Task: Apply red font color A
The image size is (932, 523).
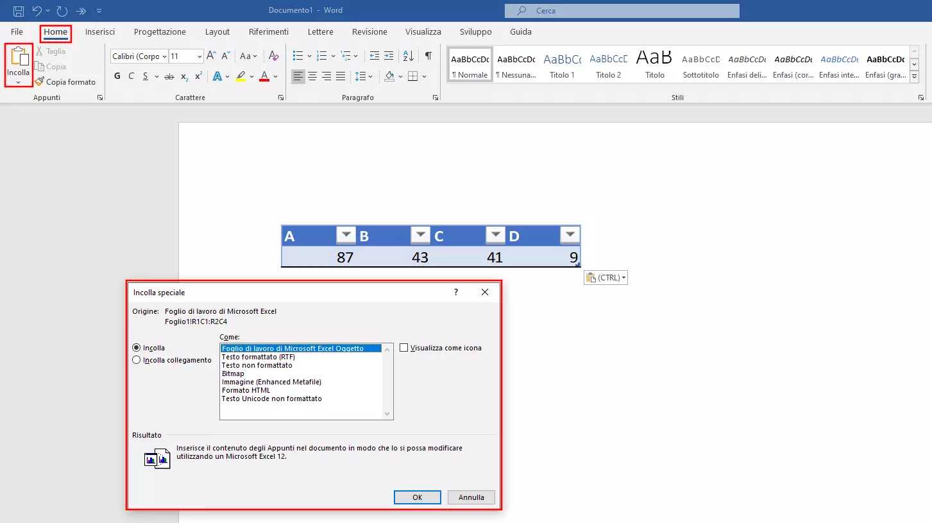Action: [x=264, y=76]
